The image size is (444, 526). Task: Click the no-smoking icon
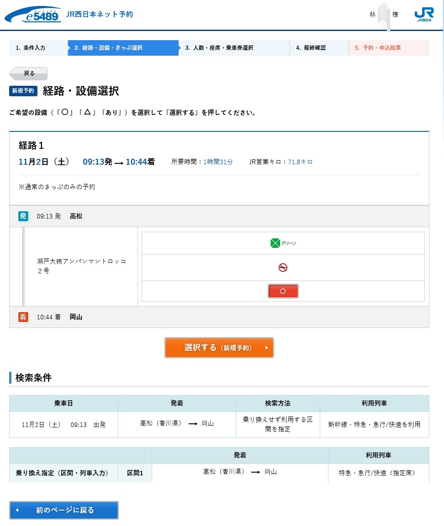[283, 268]
